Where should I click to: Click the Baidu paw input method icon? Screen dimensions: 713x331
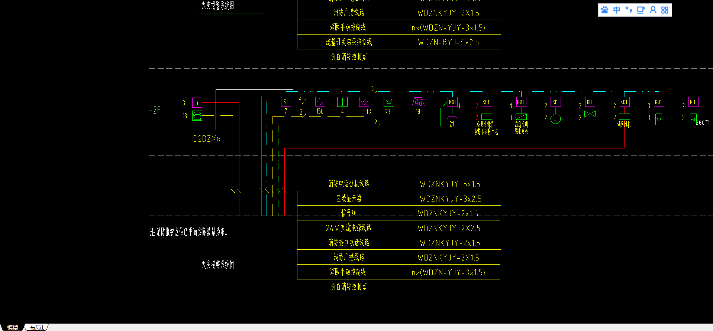[605, 10]
